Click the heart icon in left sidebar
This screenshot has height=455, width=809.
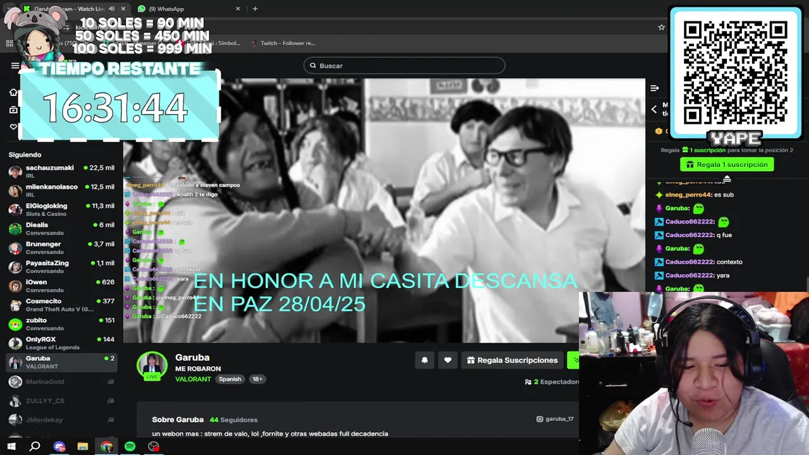pyautogui.click(x=13, y=127)
